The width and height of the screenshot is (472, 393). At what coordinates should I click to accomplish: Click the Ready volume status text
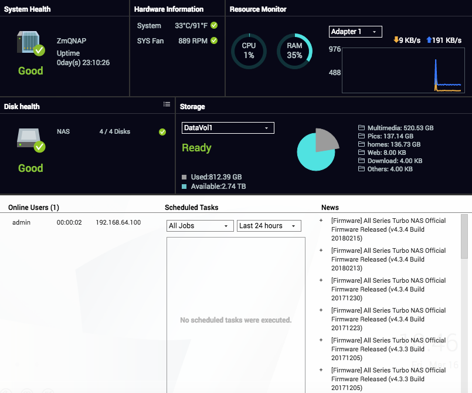[x=196, y=148]
